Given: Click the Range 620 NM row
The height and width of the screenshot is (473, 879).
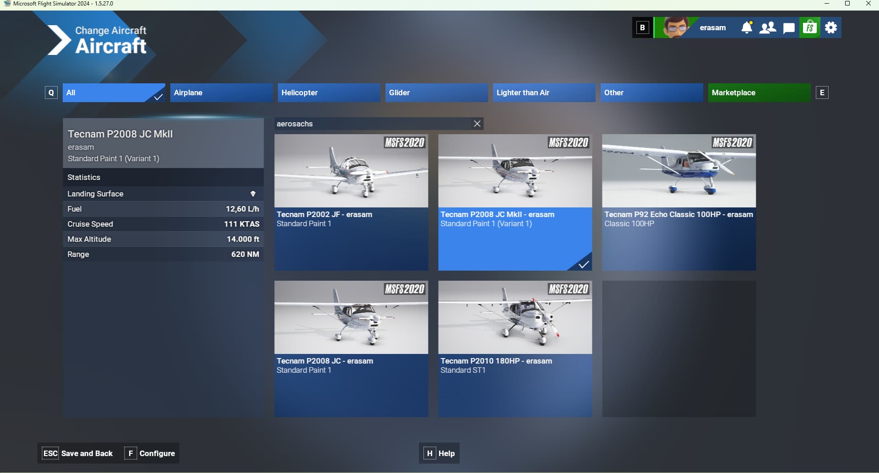Looking at the screenshot, I should click(163, 254).
